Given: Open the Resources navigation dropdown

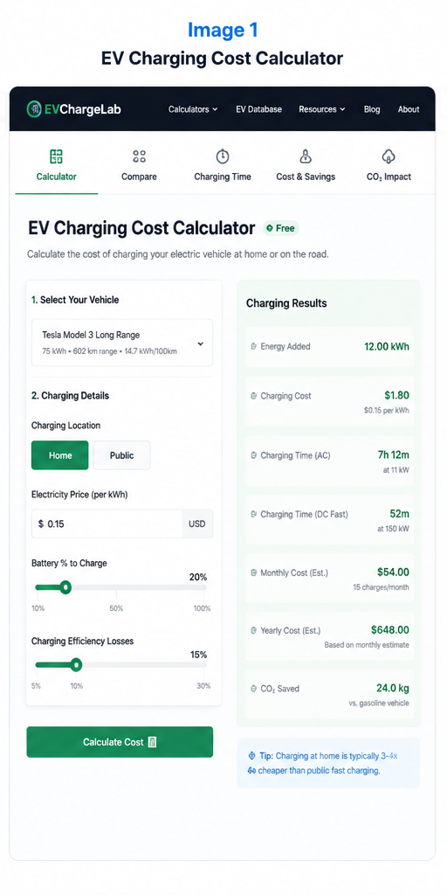Looking at the screenshot, I should (322, 109).
